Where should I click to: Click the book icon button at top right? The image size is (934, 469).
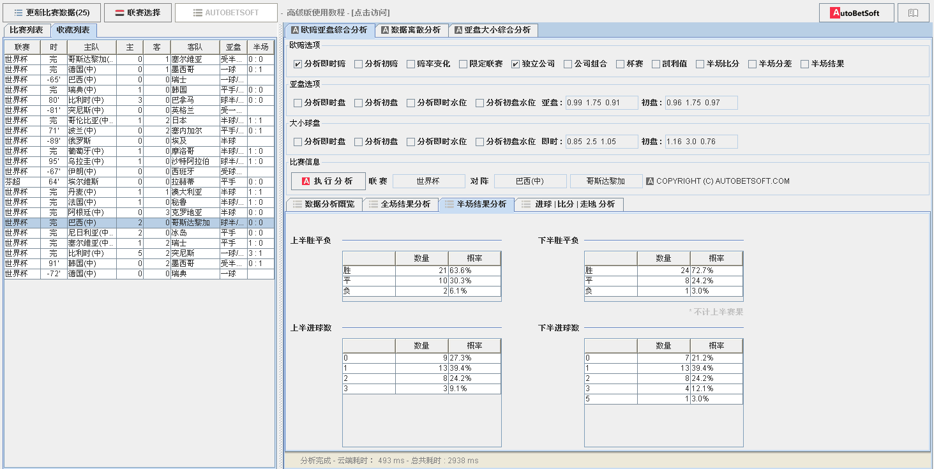(913, 13)
